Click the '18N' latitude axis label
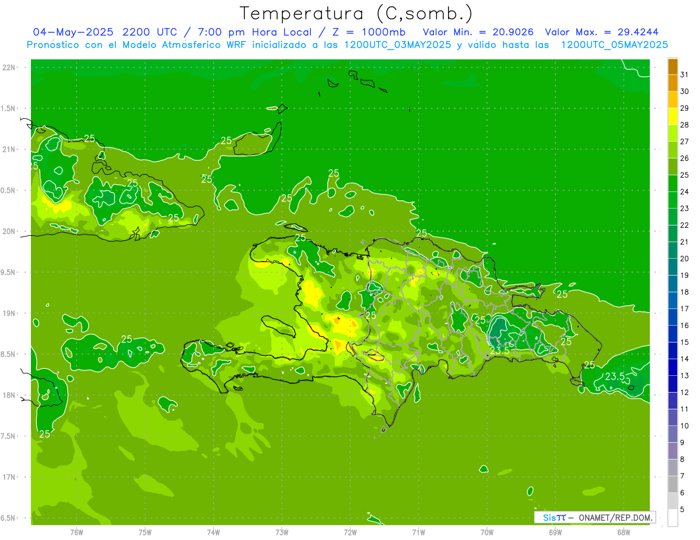The image size is (700, 540). pyautogui.click(x=10, y=396)
